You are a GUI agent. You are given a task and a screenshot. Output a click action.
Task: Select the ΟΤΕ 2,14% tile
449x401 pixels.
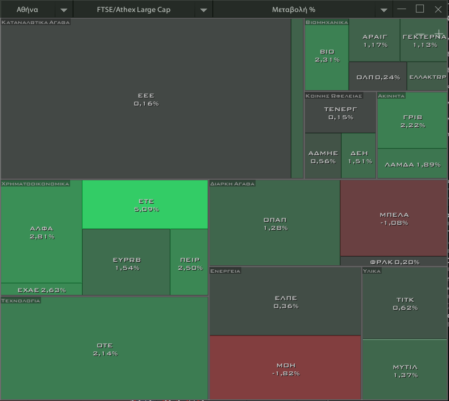coord(104,349)
